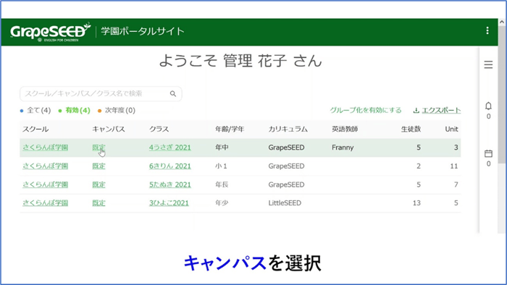The height and width of the screenshot is (285, 507).
Task: Open 既定 campus in 3ひよこ row
Action: tap(99, 203)
